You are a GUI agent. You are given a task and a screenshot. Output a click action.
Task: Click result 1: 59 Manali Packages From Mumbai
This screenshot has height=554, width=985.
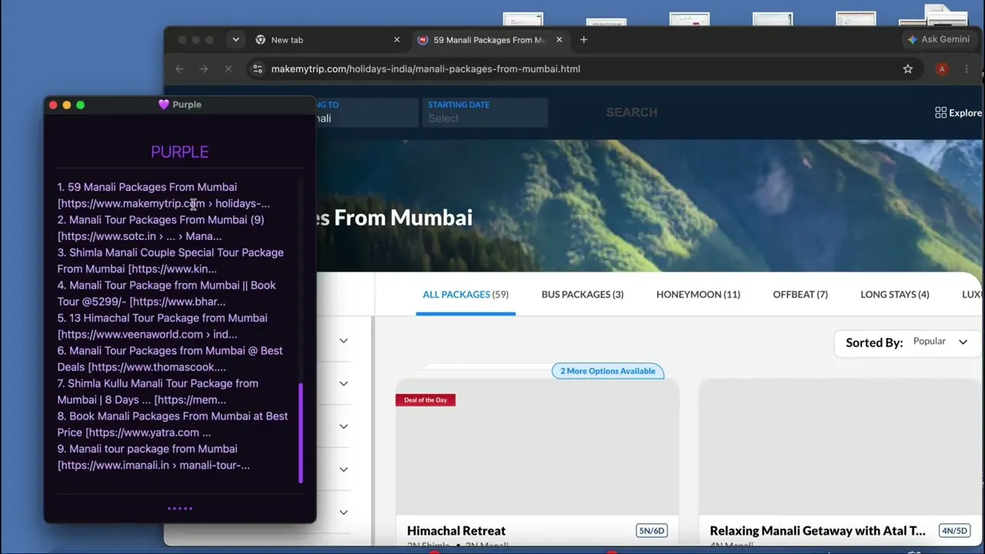(x=163, y=195)
